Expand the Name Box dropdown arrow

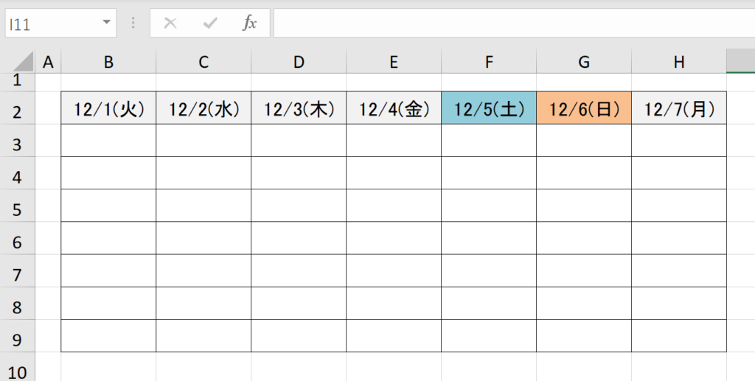tap(108, 23)
